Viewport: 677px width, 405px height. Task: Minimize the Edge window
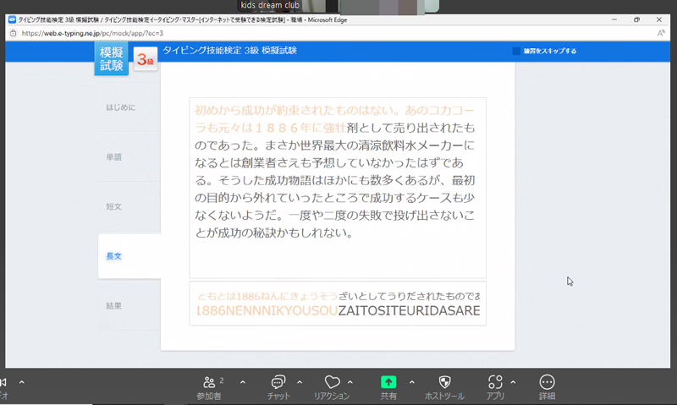tap(614, 19)
